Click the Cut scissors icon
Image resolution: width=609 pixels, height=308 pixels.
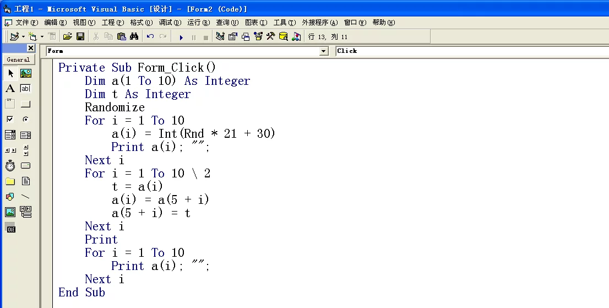[96, 36]
